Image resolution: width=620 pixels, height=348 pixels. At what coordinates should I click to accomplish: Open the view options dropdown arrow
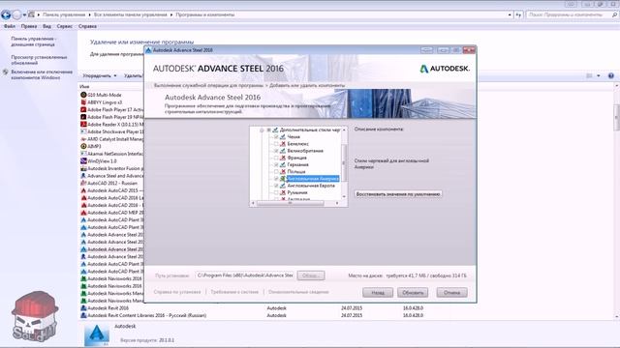click(x=599, y=75)
